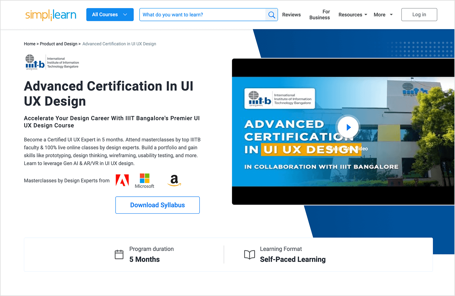Click the Simplilearn logo
This screenshot has height=296, width=455.
point(51,15)
